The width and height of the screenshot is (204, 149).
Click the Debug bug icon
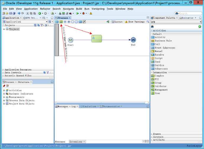pos(83,13)
